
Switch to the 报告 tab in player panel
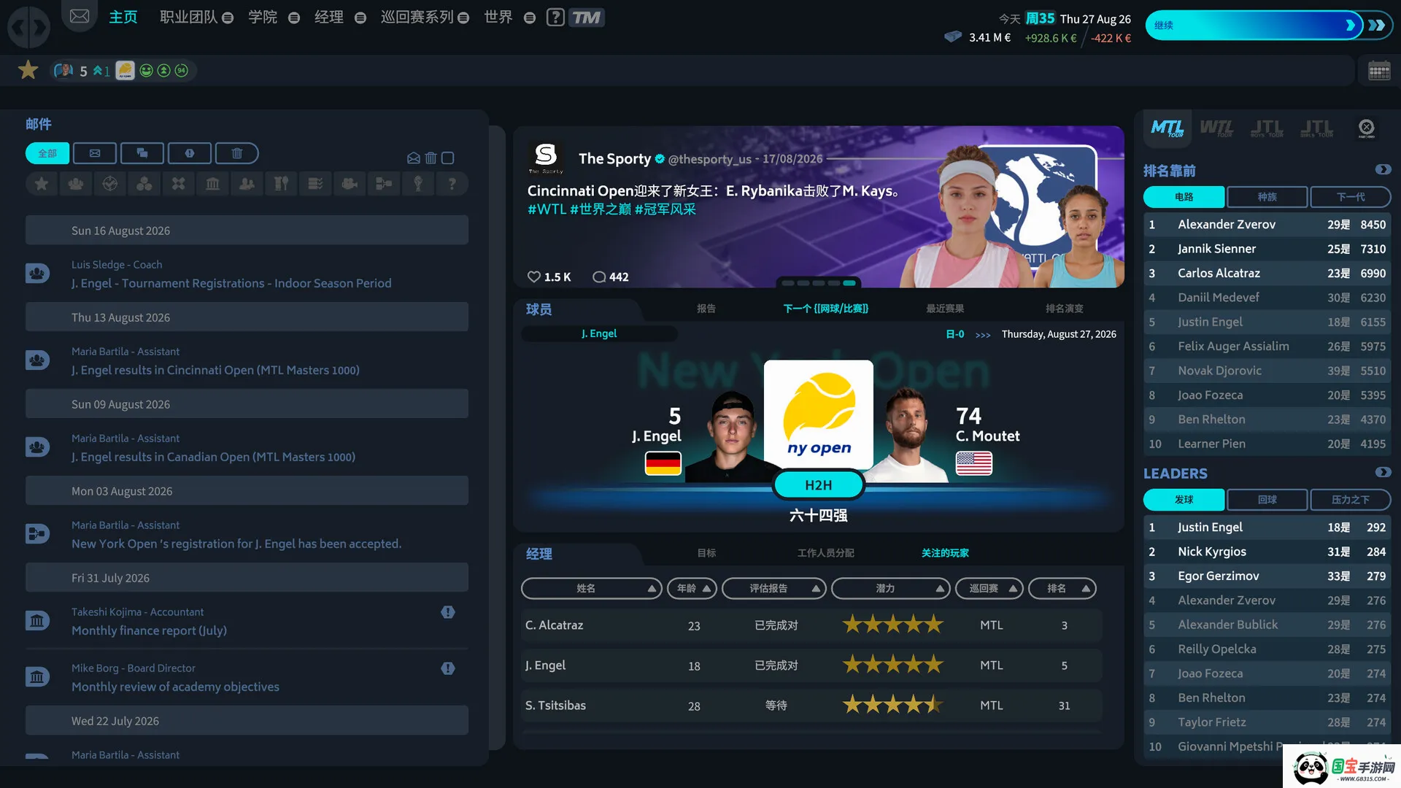706,309
